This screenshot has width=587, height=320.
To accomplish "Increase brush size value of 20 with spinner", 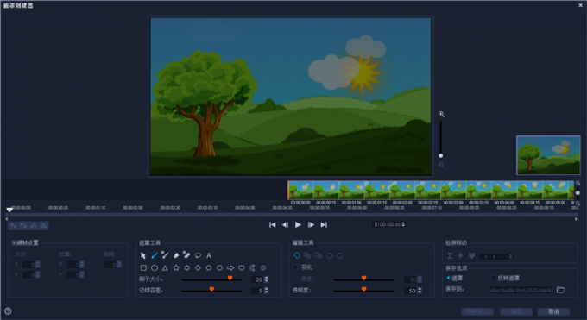I will [267, 278].
